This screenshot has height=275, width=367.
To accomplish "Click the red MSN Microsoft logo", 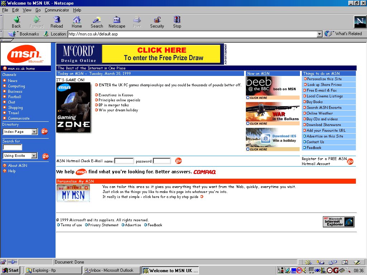I will 25,54.
